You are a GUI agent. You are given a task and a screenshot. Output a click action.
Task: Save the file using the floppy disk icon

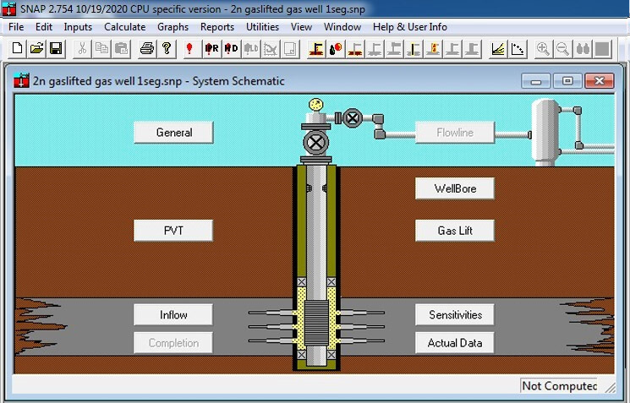coord(56,49)
